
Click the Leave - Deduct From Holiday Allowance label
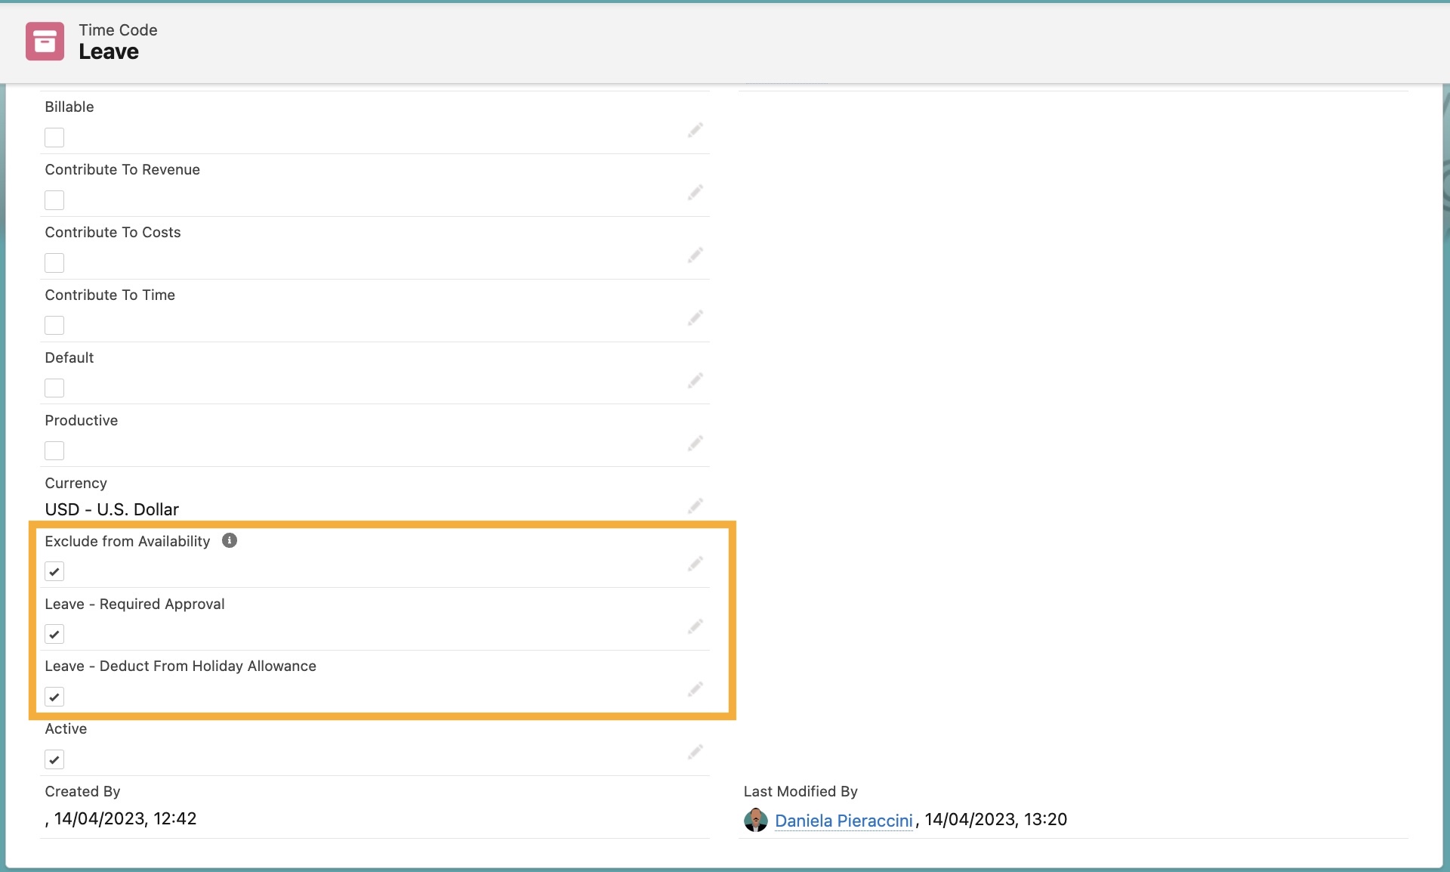[x=180, y=666]
